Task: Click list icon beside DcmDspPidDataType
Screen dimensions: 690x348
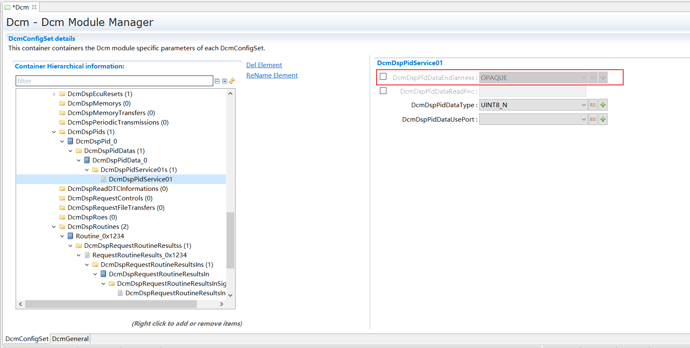Action: click(x=593, y=105)
